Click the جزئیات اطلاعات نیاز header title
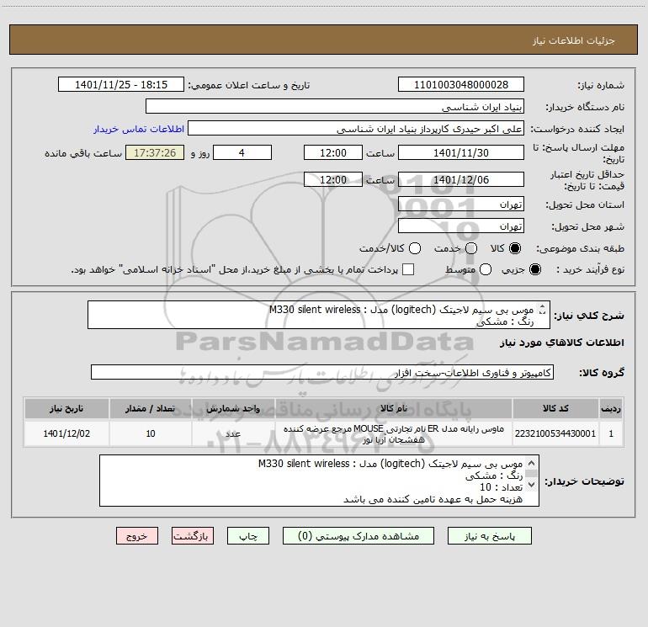648x627 pixels. [x=574, y=40]
